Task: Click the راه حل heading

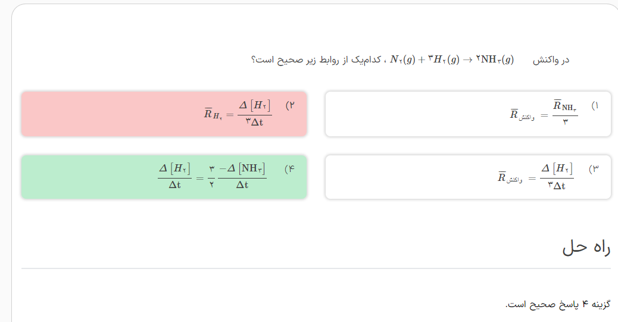Action: (586, 248)
